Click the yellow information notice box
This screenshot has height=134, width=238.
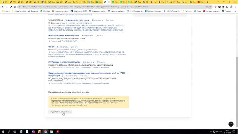click(x=89, y=102)
